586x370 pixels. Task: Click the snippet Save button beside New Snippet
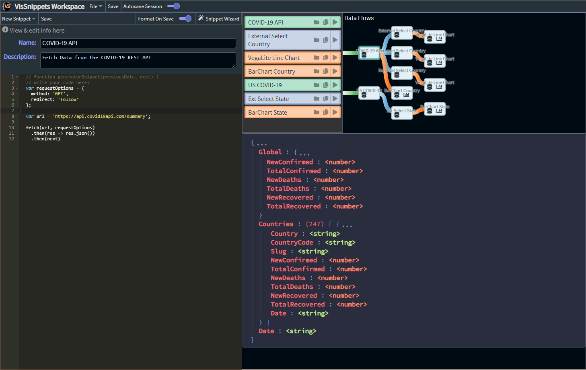click(46, 18)
